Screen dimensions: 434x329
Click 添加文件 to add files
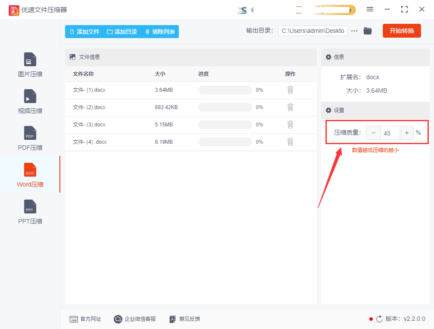coord(85,32)
